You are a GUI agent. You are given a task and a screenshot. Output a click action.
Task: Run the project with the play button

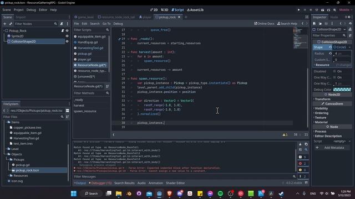pyautogui.click(x=298, y=10)
